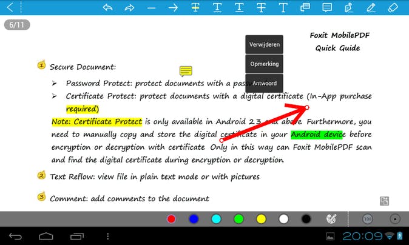Select the note comment tool in toolbar
Screen dimensions: 409x245
click(x=327, y=7)
